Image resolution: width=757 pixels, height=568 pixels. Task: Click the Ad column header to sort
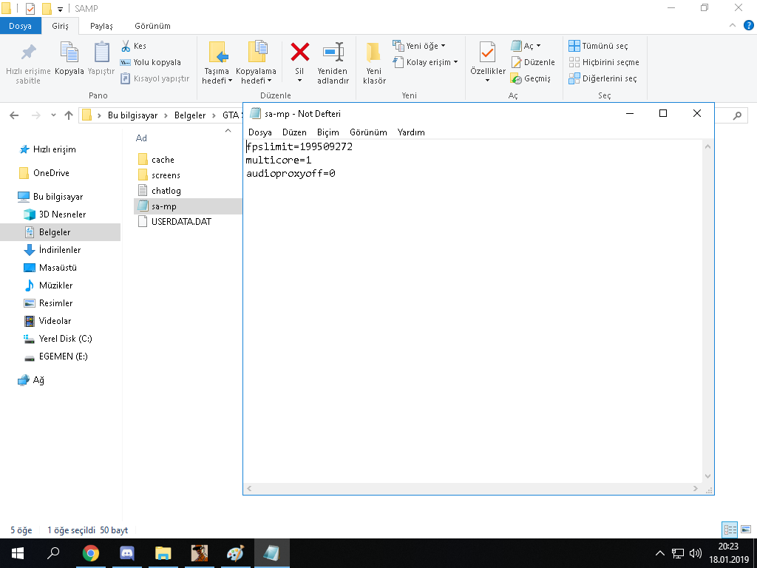(x=141, y=138)
